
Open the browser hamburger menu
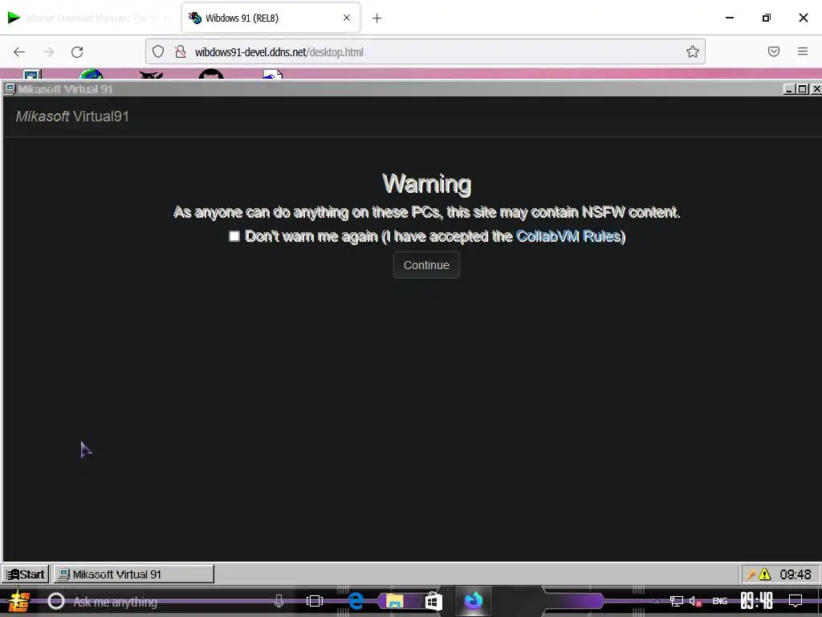pyautogui.click(x=803, y=51)
